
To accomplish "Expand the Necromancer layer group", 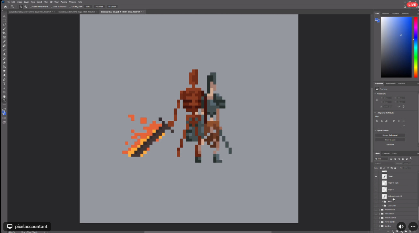I will pyautogui.click(x=380, y=210).
